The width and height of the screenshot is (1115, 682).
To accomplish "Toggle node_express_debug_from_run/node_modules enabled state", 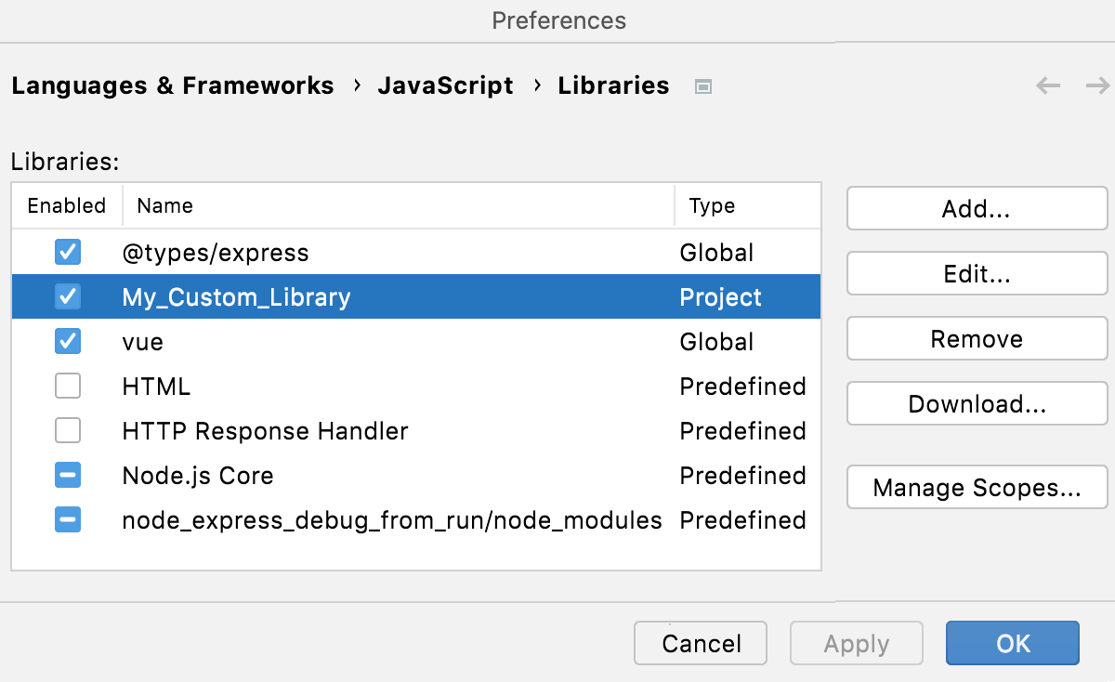I will pyautogui.click(x=67, y=519).
